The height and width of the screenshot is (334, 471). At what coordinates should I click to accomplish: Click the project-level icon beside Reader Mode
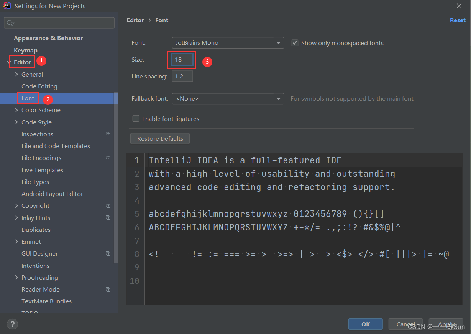point(108,289)
